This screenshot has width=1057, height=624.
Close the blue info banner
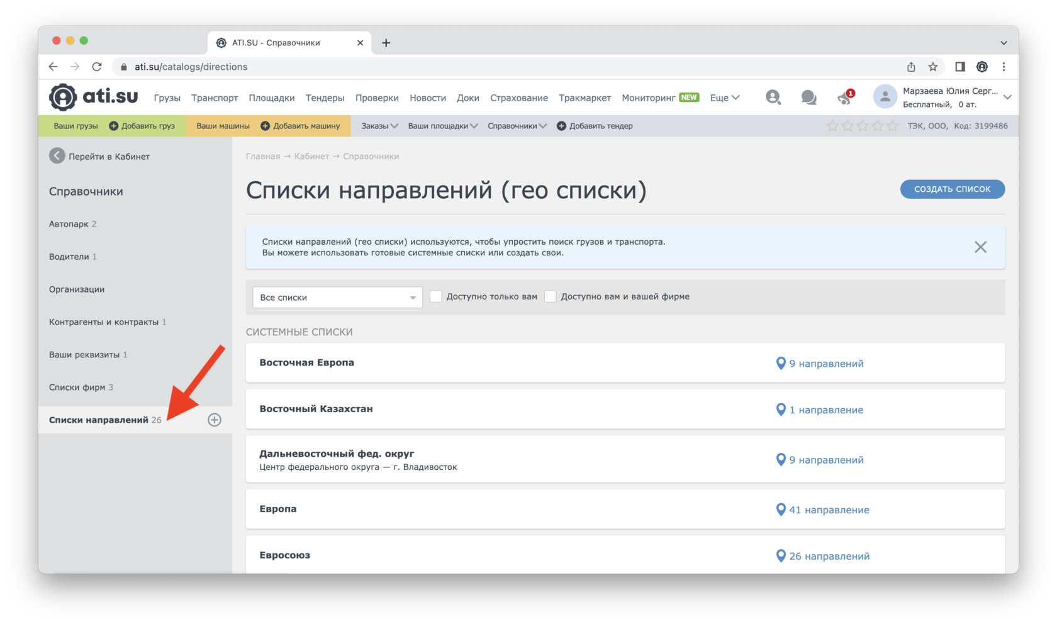coord(980,247)
